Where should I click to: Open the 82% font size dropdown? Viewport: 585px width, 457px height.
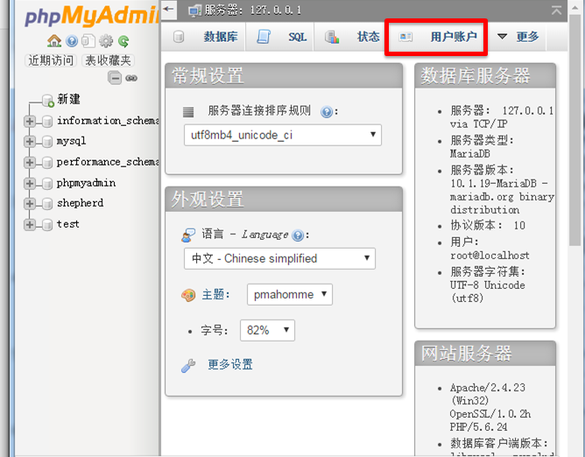261,330
